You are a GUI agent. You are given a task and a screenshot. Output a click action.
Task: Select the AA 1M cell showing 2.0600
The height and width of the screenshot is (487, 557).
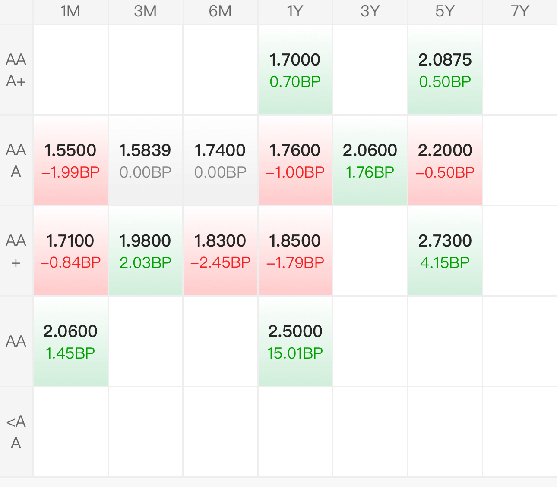click(x=70, y=341)
